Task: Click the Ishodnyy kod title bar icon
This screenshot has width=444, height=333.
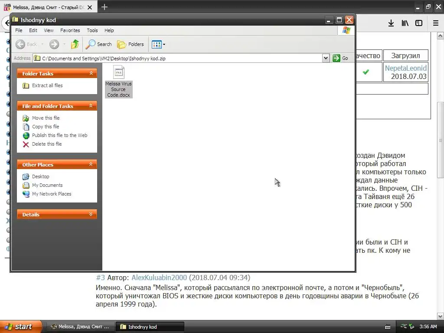Action: click(x=15, y=20)
